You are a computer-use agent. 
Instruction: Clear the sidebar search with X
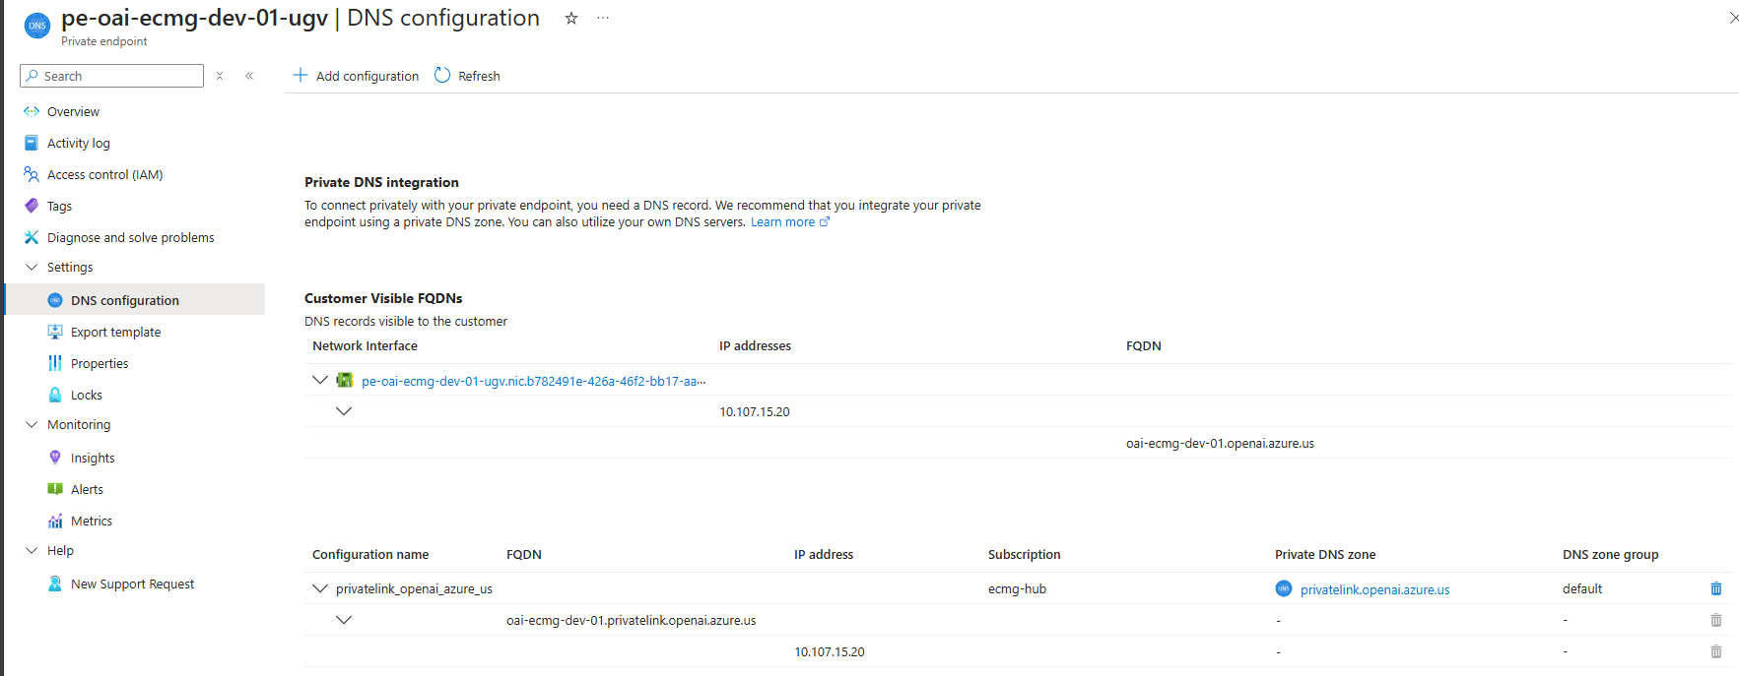tap(220, 76)
